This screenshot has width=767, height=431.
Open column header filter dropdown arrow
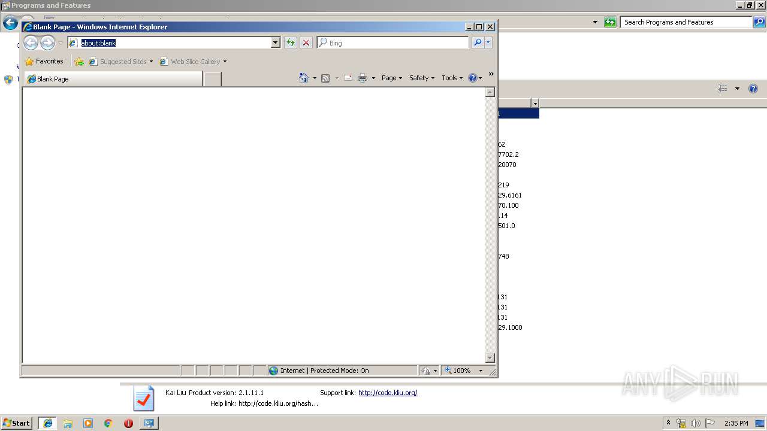pyautogui.click(x=535, y=104)
